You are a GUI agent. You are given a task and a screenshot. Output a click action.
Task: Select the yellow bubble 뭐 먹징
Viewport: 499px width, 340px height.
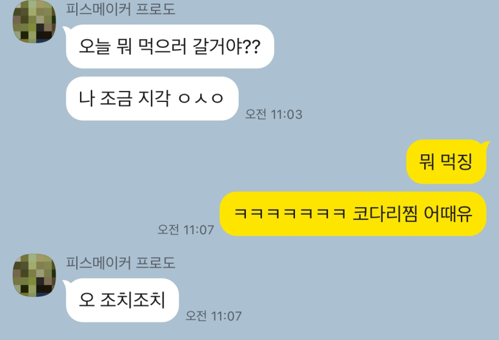[x=447, y=161]
